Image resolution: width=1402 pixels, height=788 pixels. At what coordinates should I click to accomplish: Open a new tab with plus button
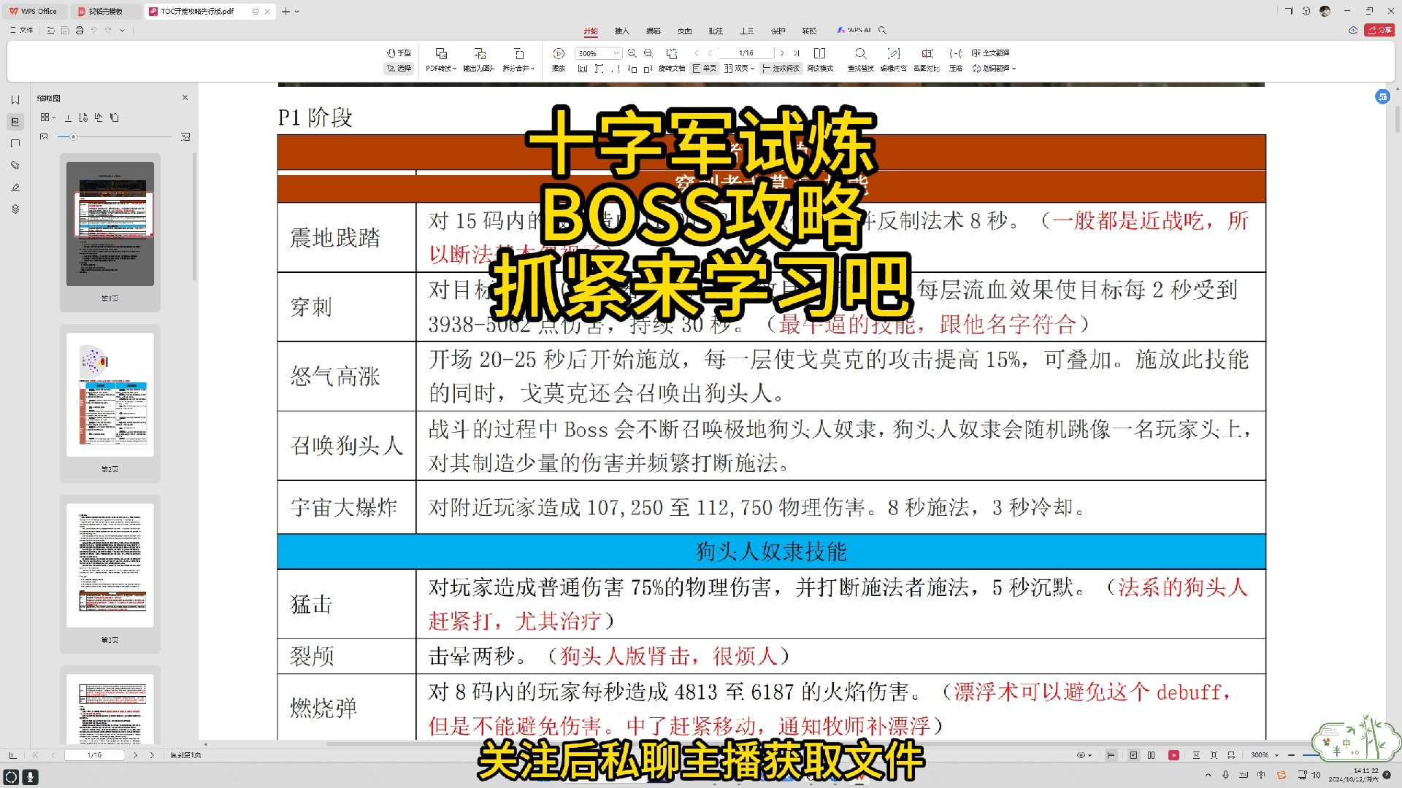pyautogui.click(x=286, y=11)
